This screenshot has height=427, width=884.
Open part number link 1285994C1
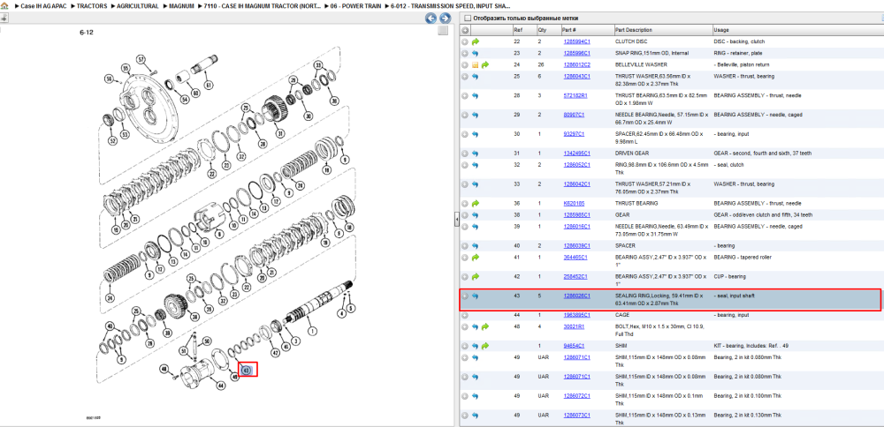click(x=576, y=41)
